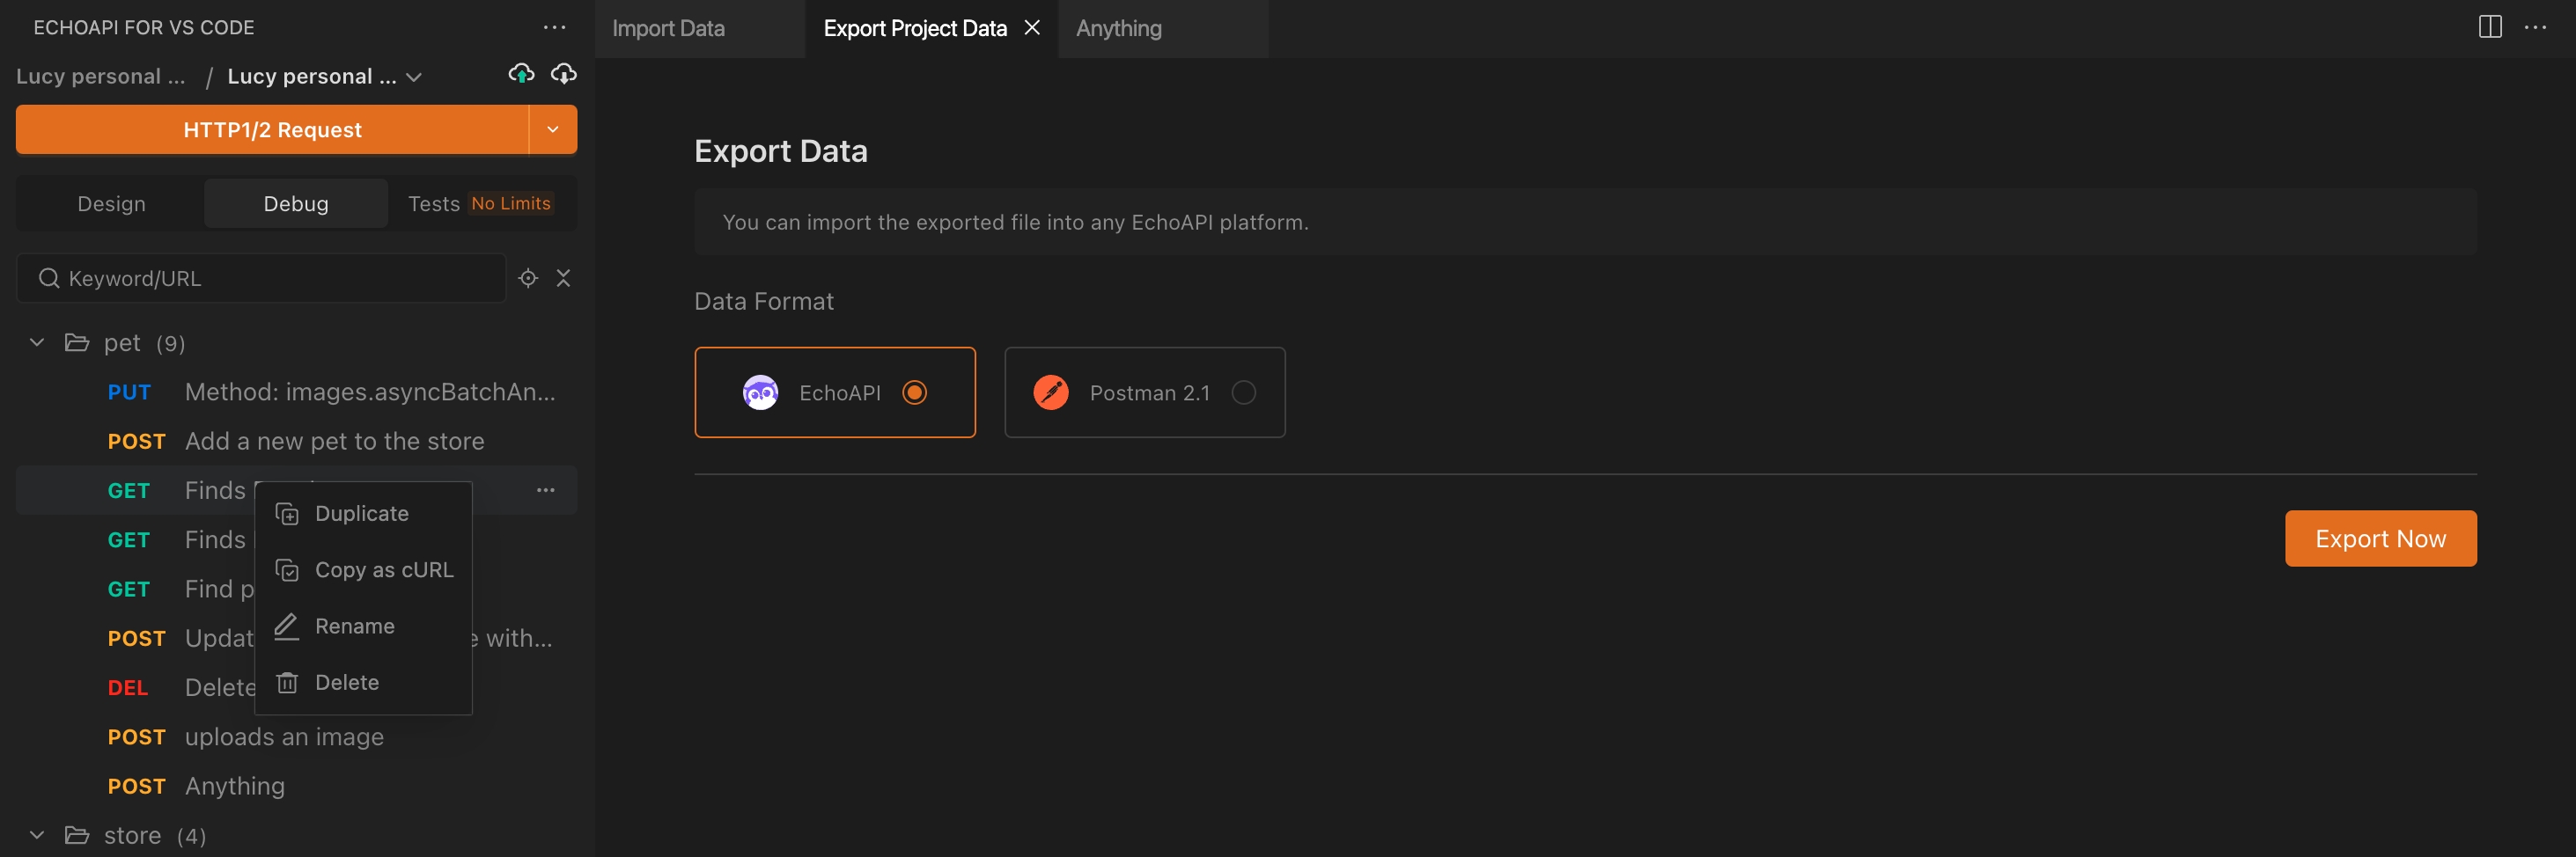2576x857 pixels.
Task: Click the Duplicate icon in context menu
Action: 287,514
